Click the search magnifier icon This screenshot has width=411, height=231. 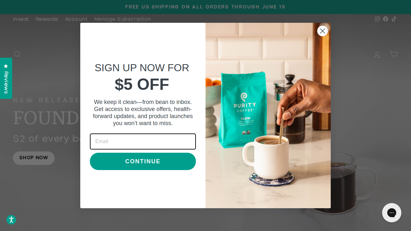[x=17, y=54]
